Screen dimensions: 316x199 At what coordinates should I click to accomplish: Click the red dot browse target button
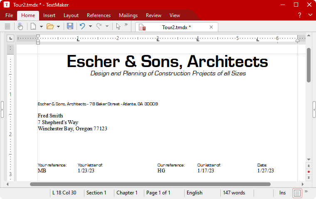[309, 172]
